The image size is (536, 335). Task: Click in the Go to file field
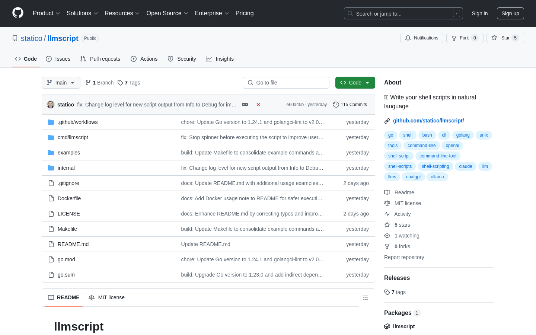(286, 83)
